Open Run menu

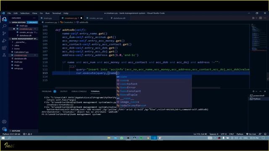point(47,13)
